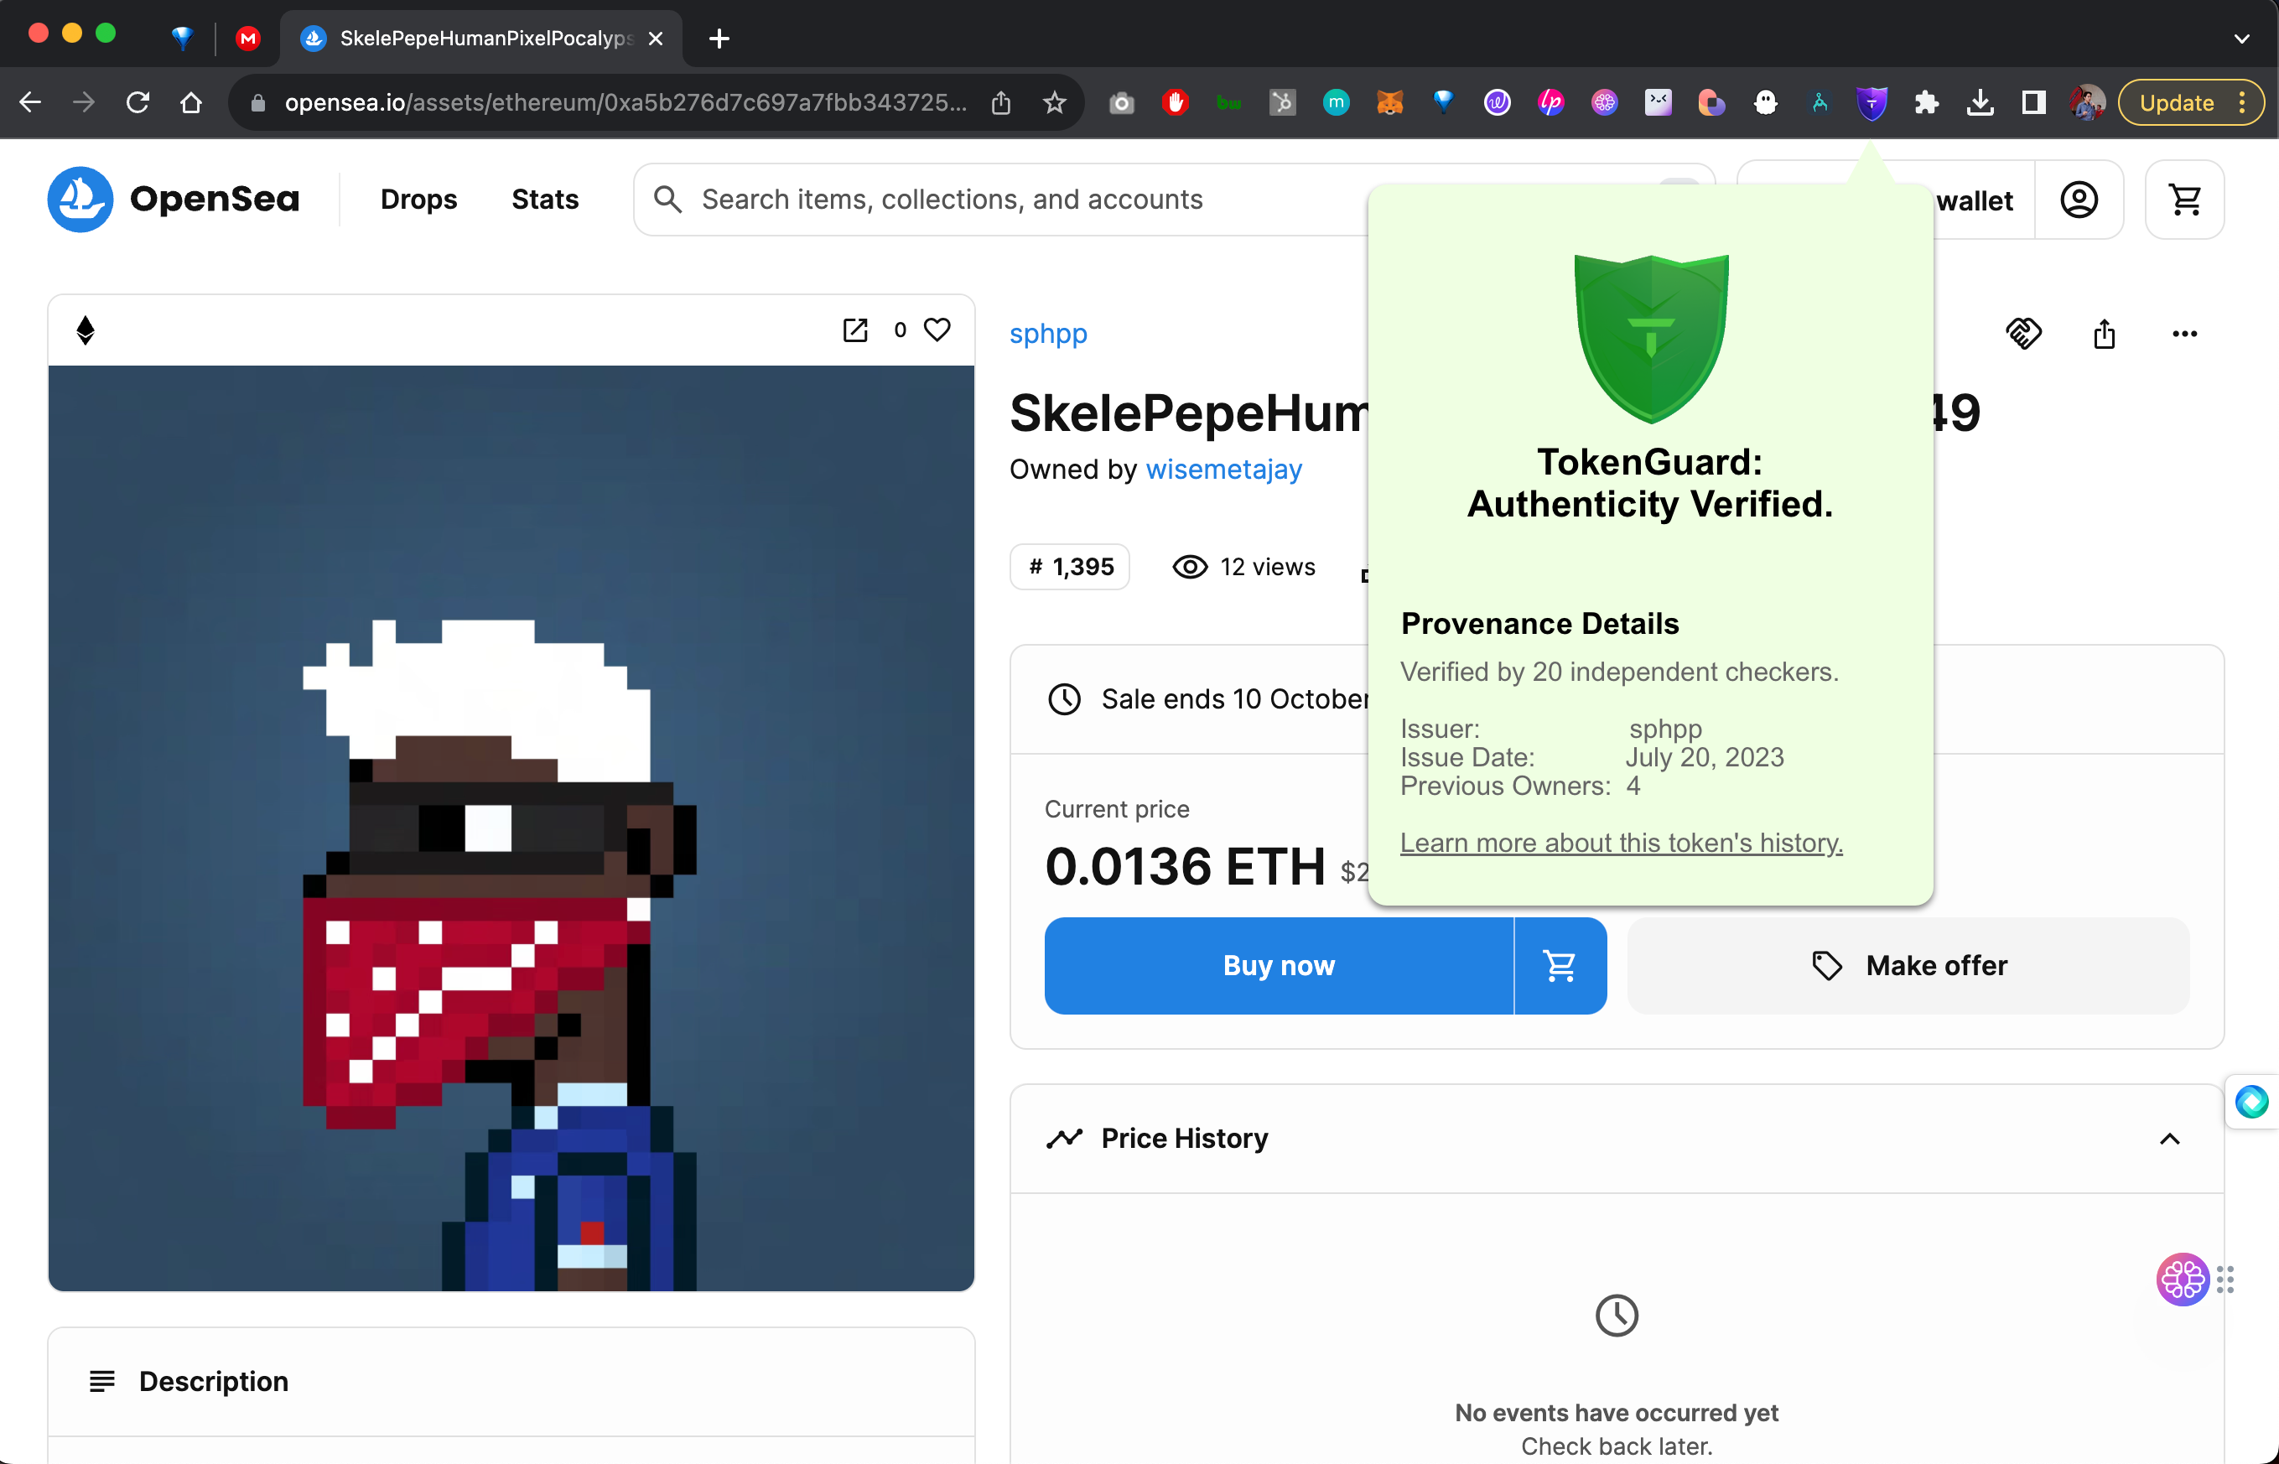
Task: Open NFT image in new window icon
Action: 855,330
